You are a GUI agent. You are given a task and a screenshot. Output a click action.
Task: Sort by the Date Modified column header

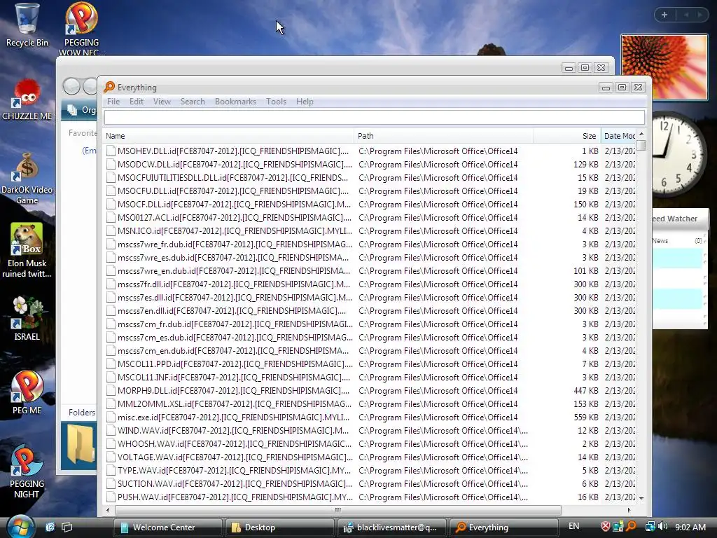tap(618, 136)
